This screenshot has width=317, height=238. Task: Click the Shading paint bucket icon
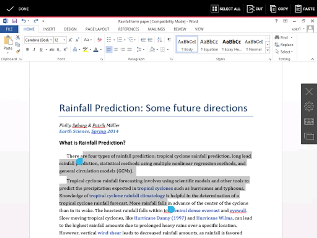click(x=152, y=49)
